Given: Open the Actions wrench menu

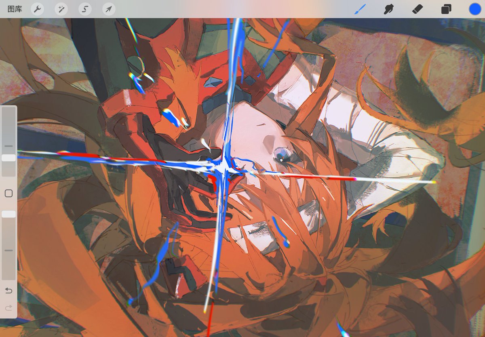Looking at the screenshot, I should pos(38,9).
